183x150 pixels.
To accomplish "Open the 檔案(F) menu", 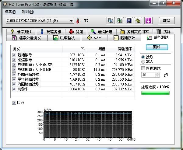I will [x=10, y=12].
